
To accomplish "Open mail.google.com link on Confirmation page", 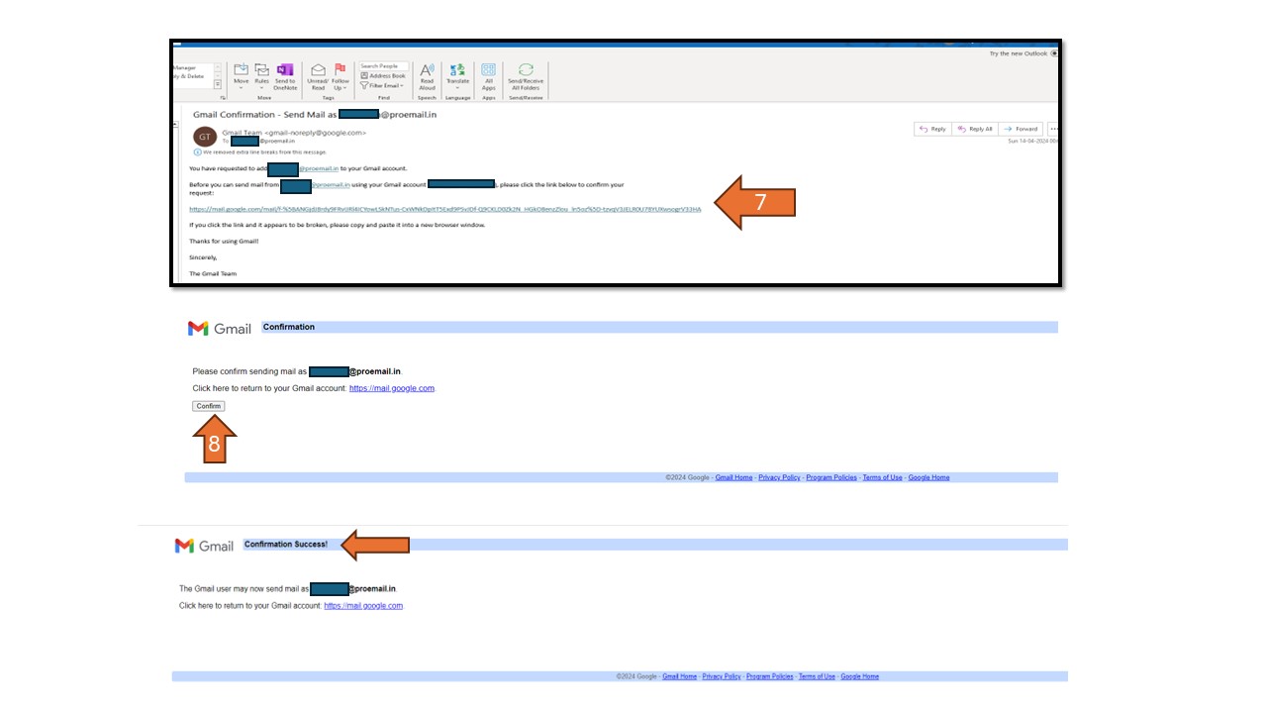I will click(392, 388).
